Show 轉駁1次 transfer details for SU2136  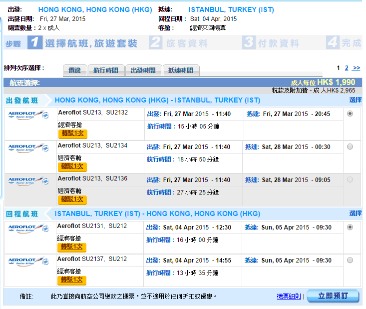click(x=72, y=199)
